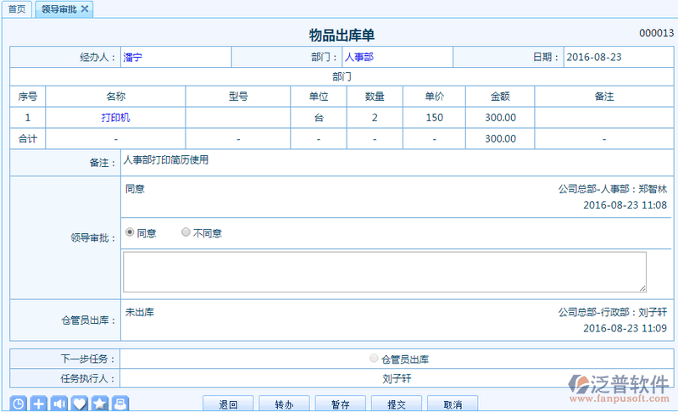678x412 pixels.
Task: Switch to the 首页 tab
Action: click(17, 9)
